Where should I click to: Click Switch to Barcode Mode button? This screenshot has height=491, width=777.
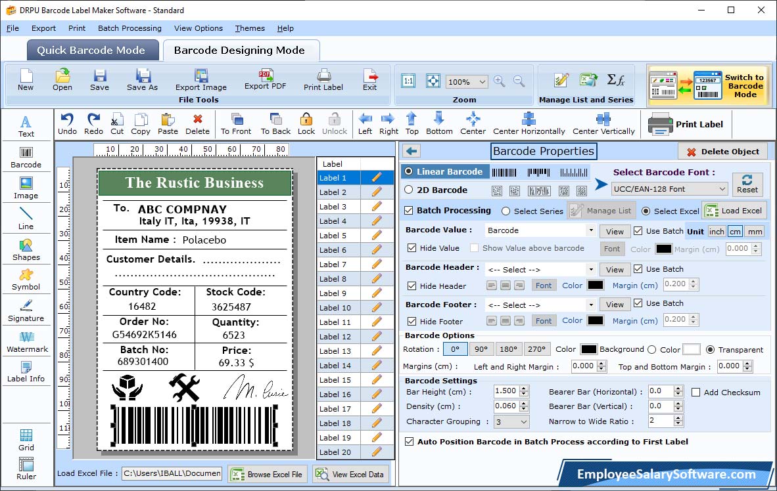(x=709, y=85)
